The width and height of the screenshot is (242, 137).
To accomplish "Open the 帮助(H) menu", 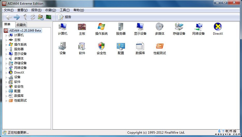I will point(79,10).
